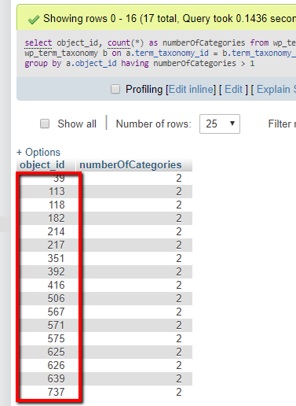Open the Number of rows dropdown
The height and width of the screenshot is (406, 296).
point(220,124)
